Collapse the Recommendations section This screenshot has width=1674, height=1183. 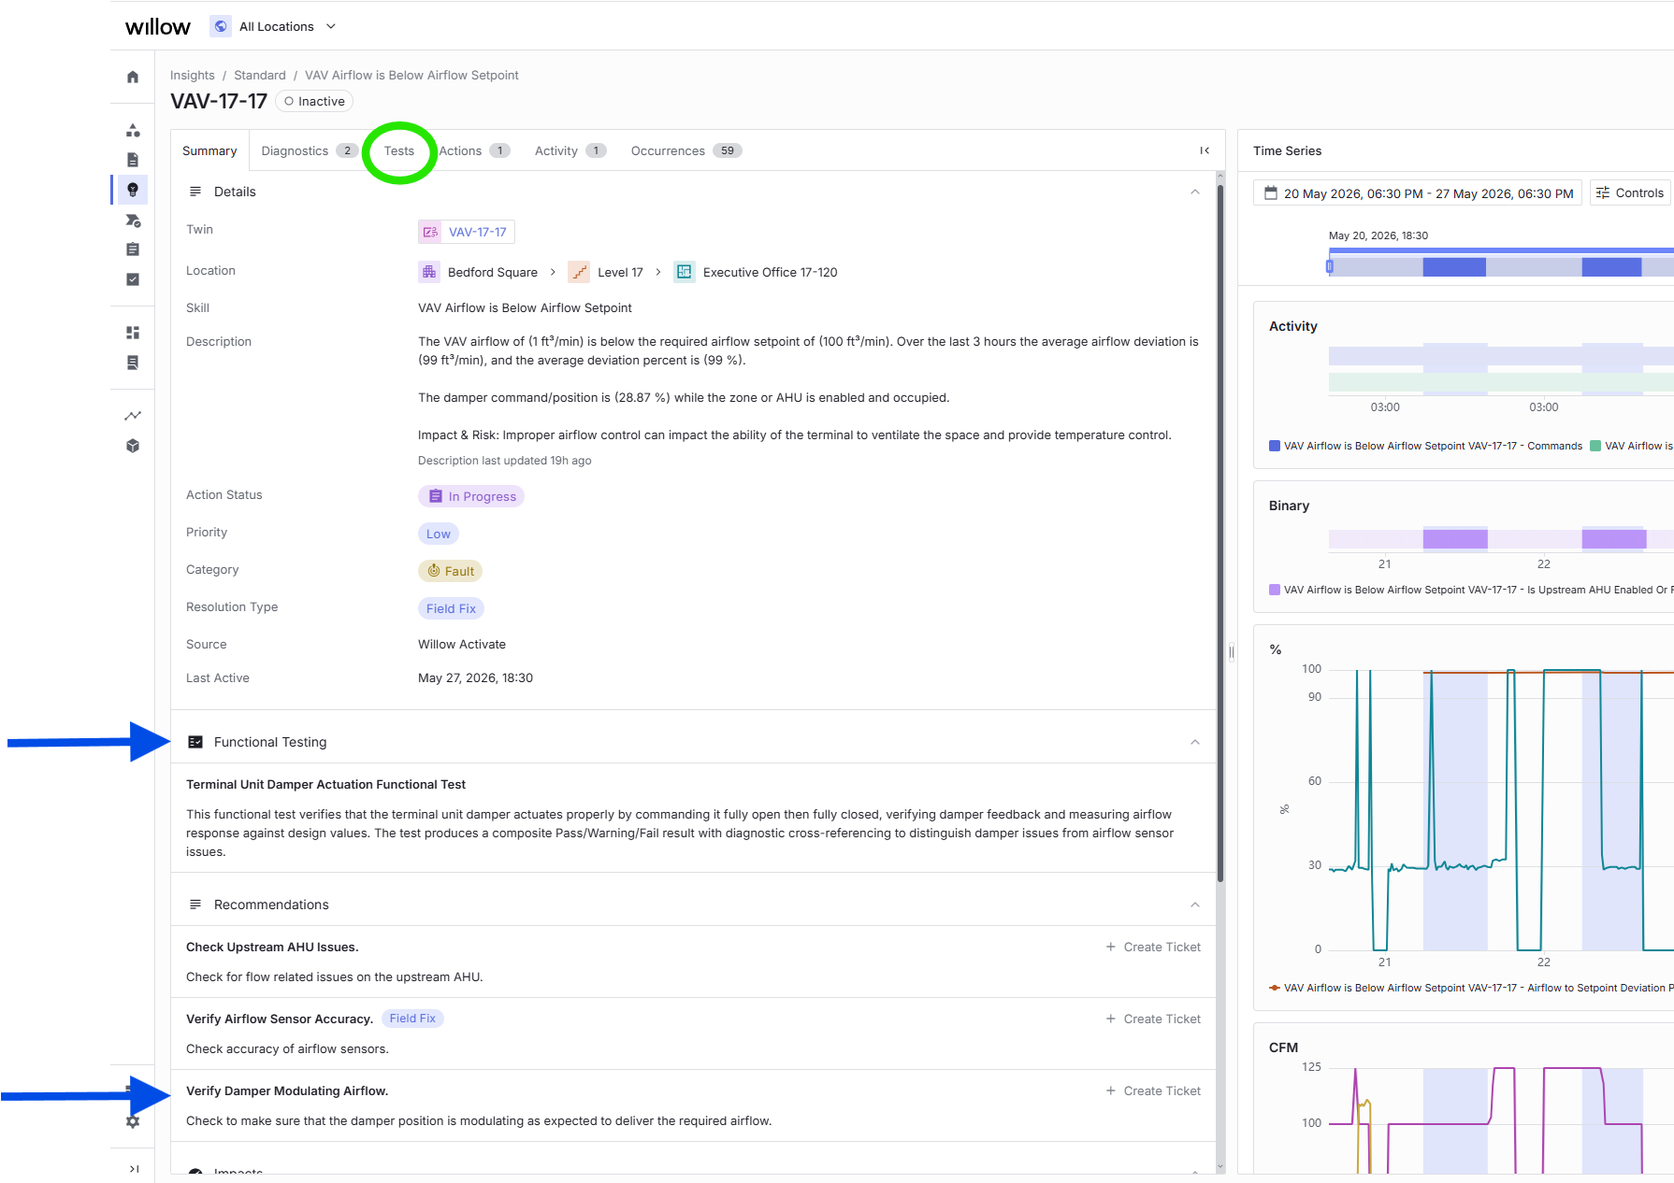click(1194, 905)
